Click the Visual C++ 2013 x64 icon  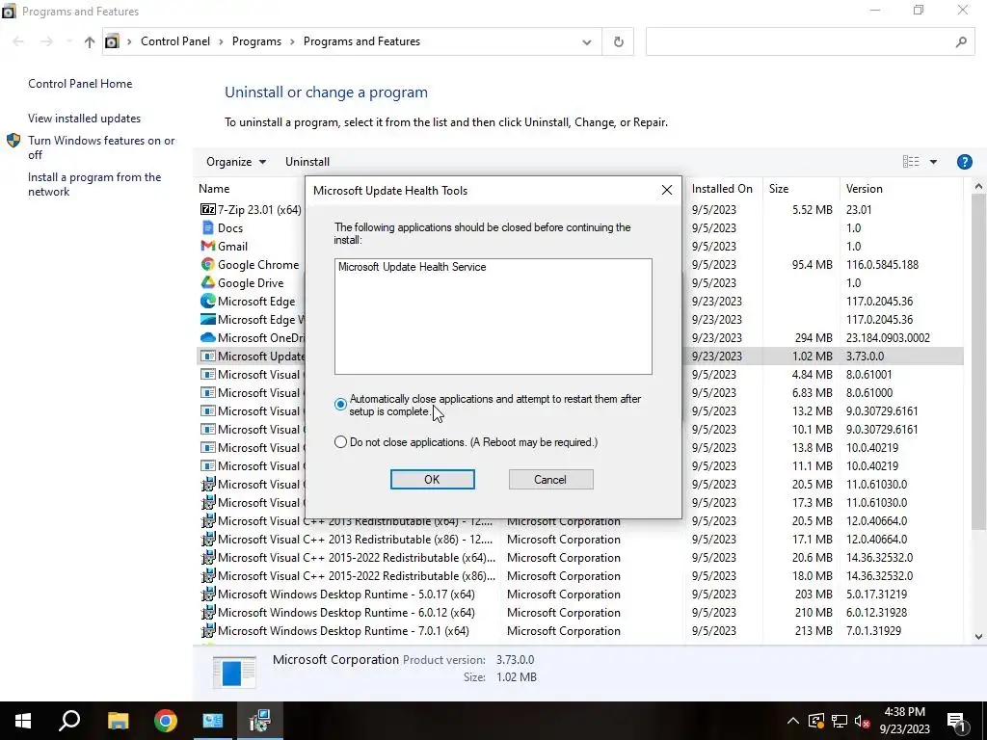208,520
